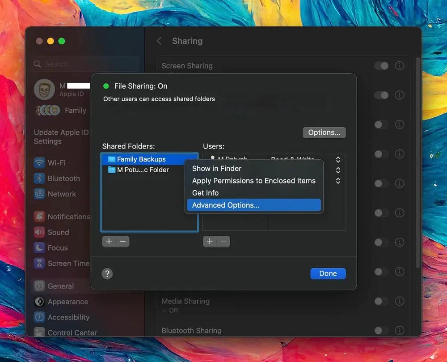Click info icon next to Screen Sharing
This screenshot has height=362, width=447.
pyautogui.click(x=400, y=66)
